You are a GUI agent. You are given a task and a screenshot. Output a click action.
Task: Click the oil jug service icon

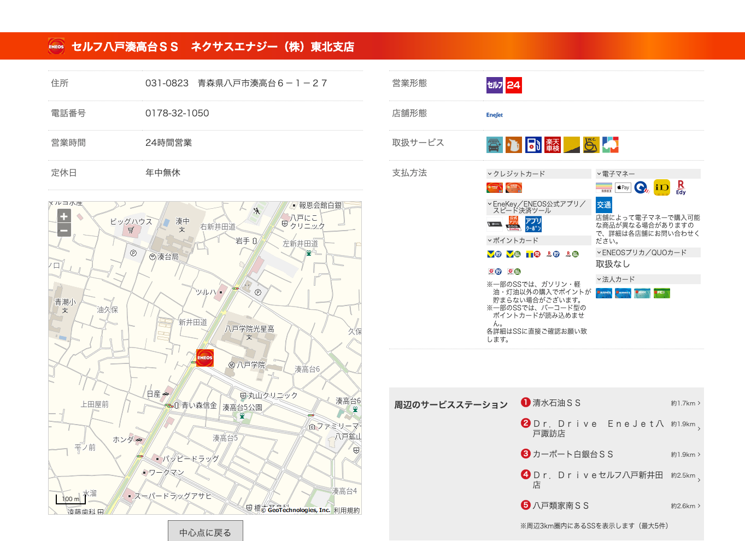(514, 145)
